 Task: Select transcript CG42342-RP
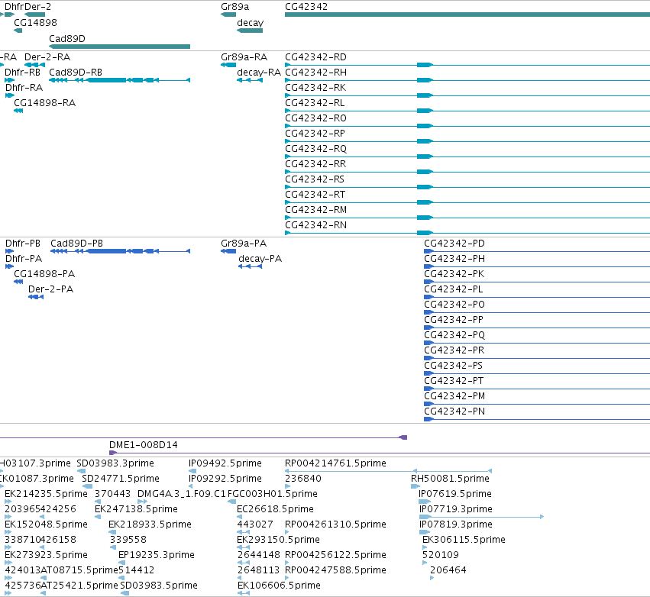(x=315, y=134)
